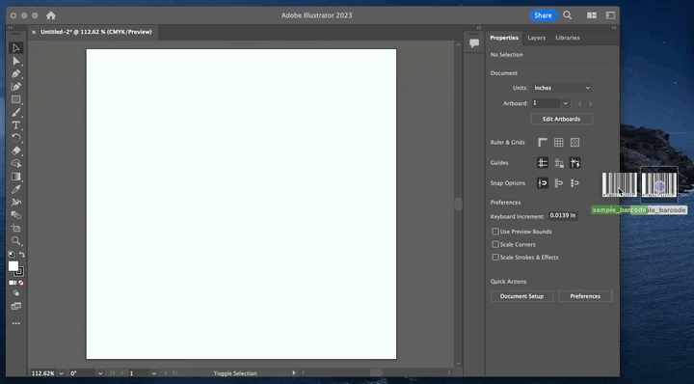Open drawing mode options in toolbar
Screen dimensions: 694x384
click(x=16, y=292)
